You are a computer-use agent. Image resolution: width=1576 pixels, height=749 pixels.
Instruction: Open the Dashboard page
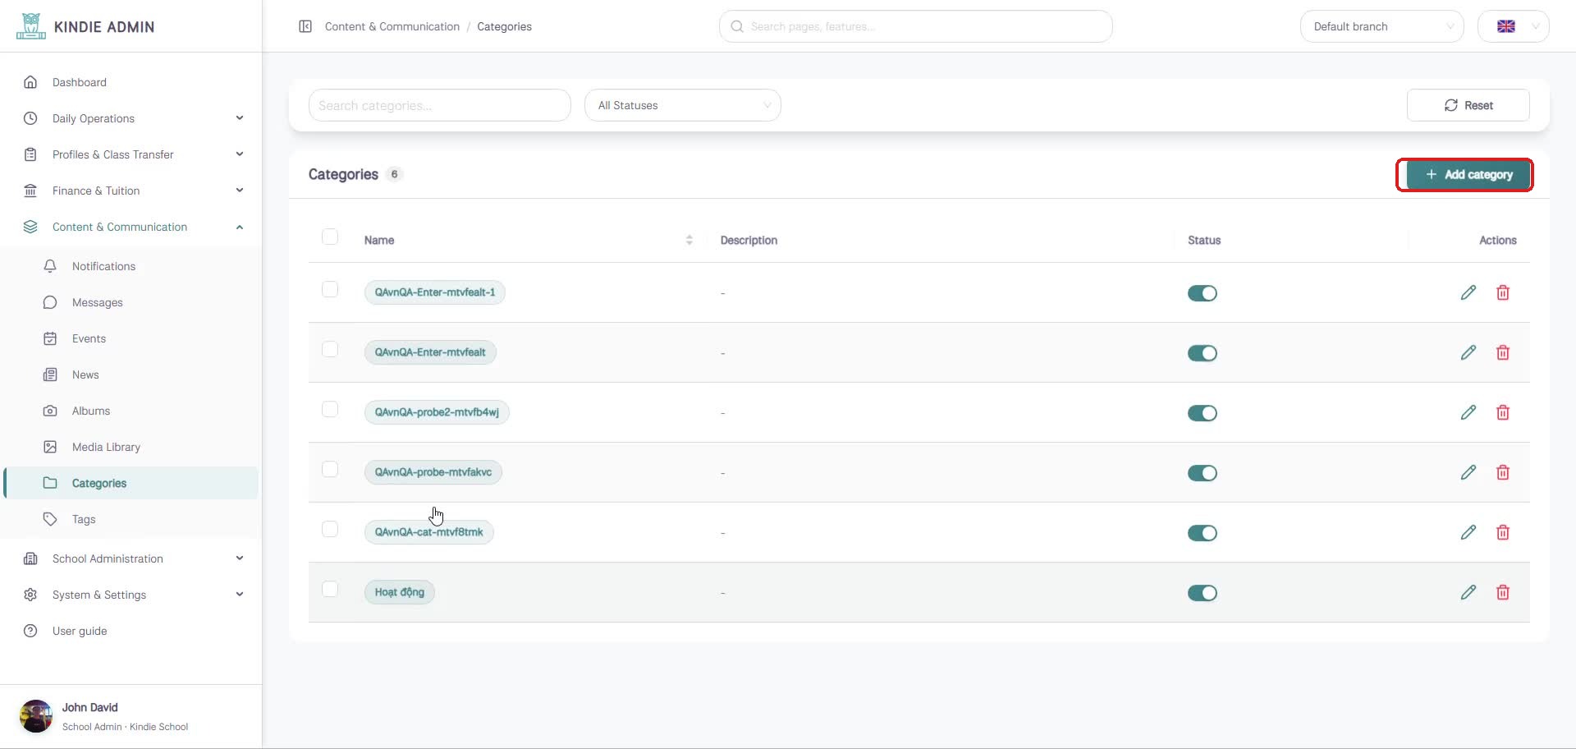(131, 82)
